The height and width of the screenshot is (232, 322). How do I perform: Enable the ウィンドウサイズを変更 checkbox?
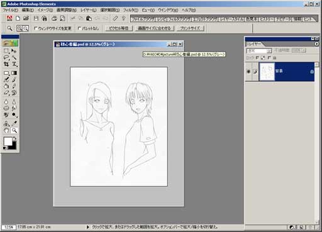click(35, 28)
